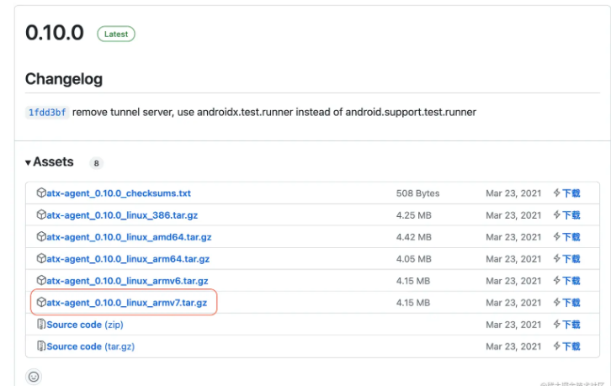Click Mar 23, 2021 date in arm64 row
611x386 pixels.
(x=513, y=259)
